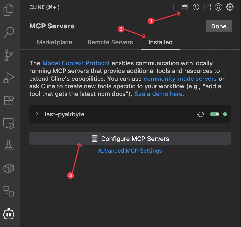Start a new Cline task with plus icon
Viewport: 241px width, 227px height.
point(173,7)
